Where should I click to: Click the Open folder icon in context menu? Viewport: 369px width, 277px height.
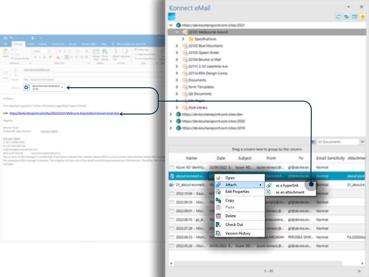pos(218,178)
